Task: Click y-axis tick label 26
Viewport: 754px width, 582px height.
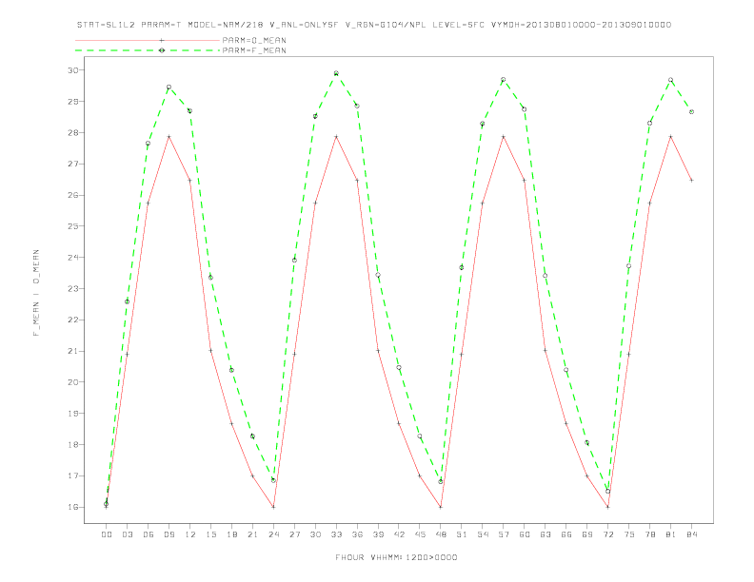Action: coord(73,195)
